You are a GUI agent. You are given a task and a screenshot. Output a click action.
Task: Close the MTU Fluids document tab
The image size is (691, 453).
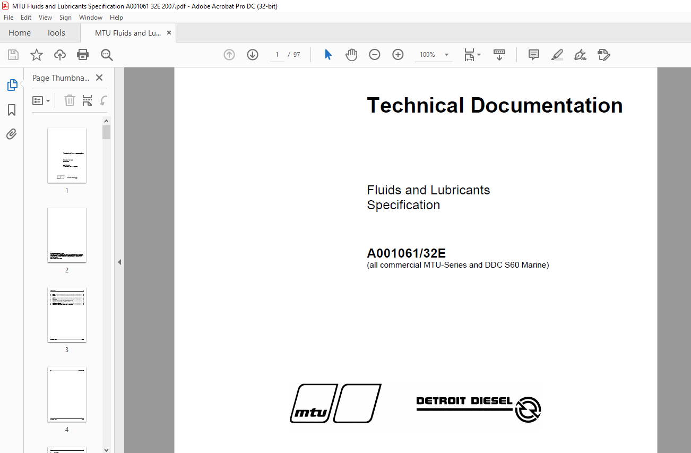(x=169, y=33)
